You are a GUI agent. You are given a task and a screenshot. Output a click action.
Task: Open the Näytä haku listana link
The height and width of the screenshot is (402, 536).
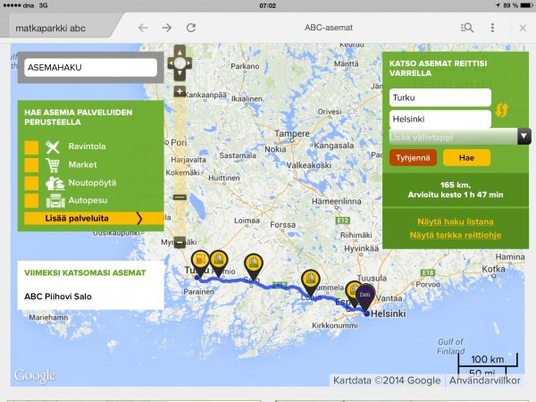click(454, 221)
